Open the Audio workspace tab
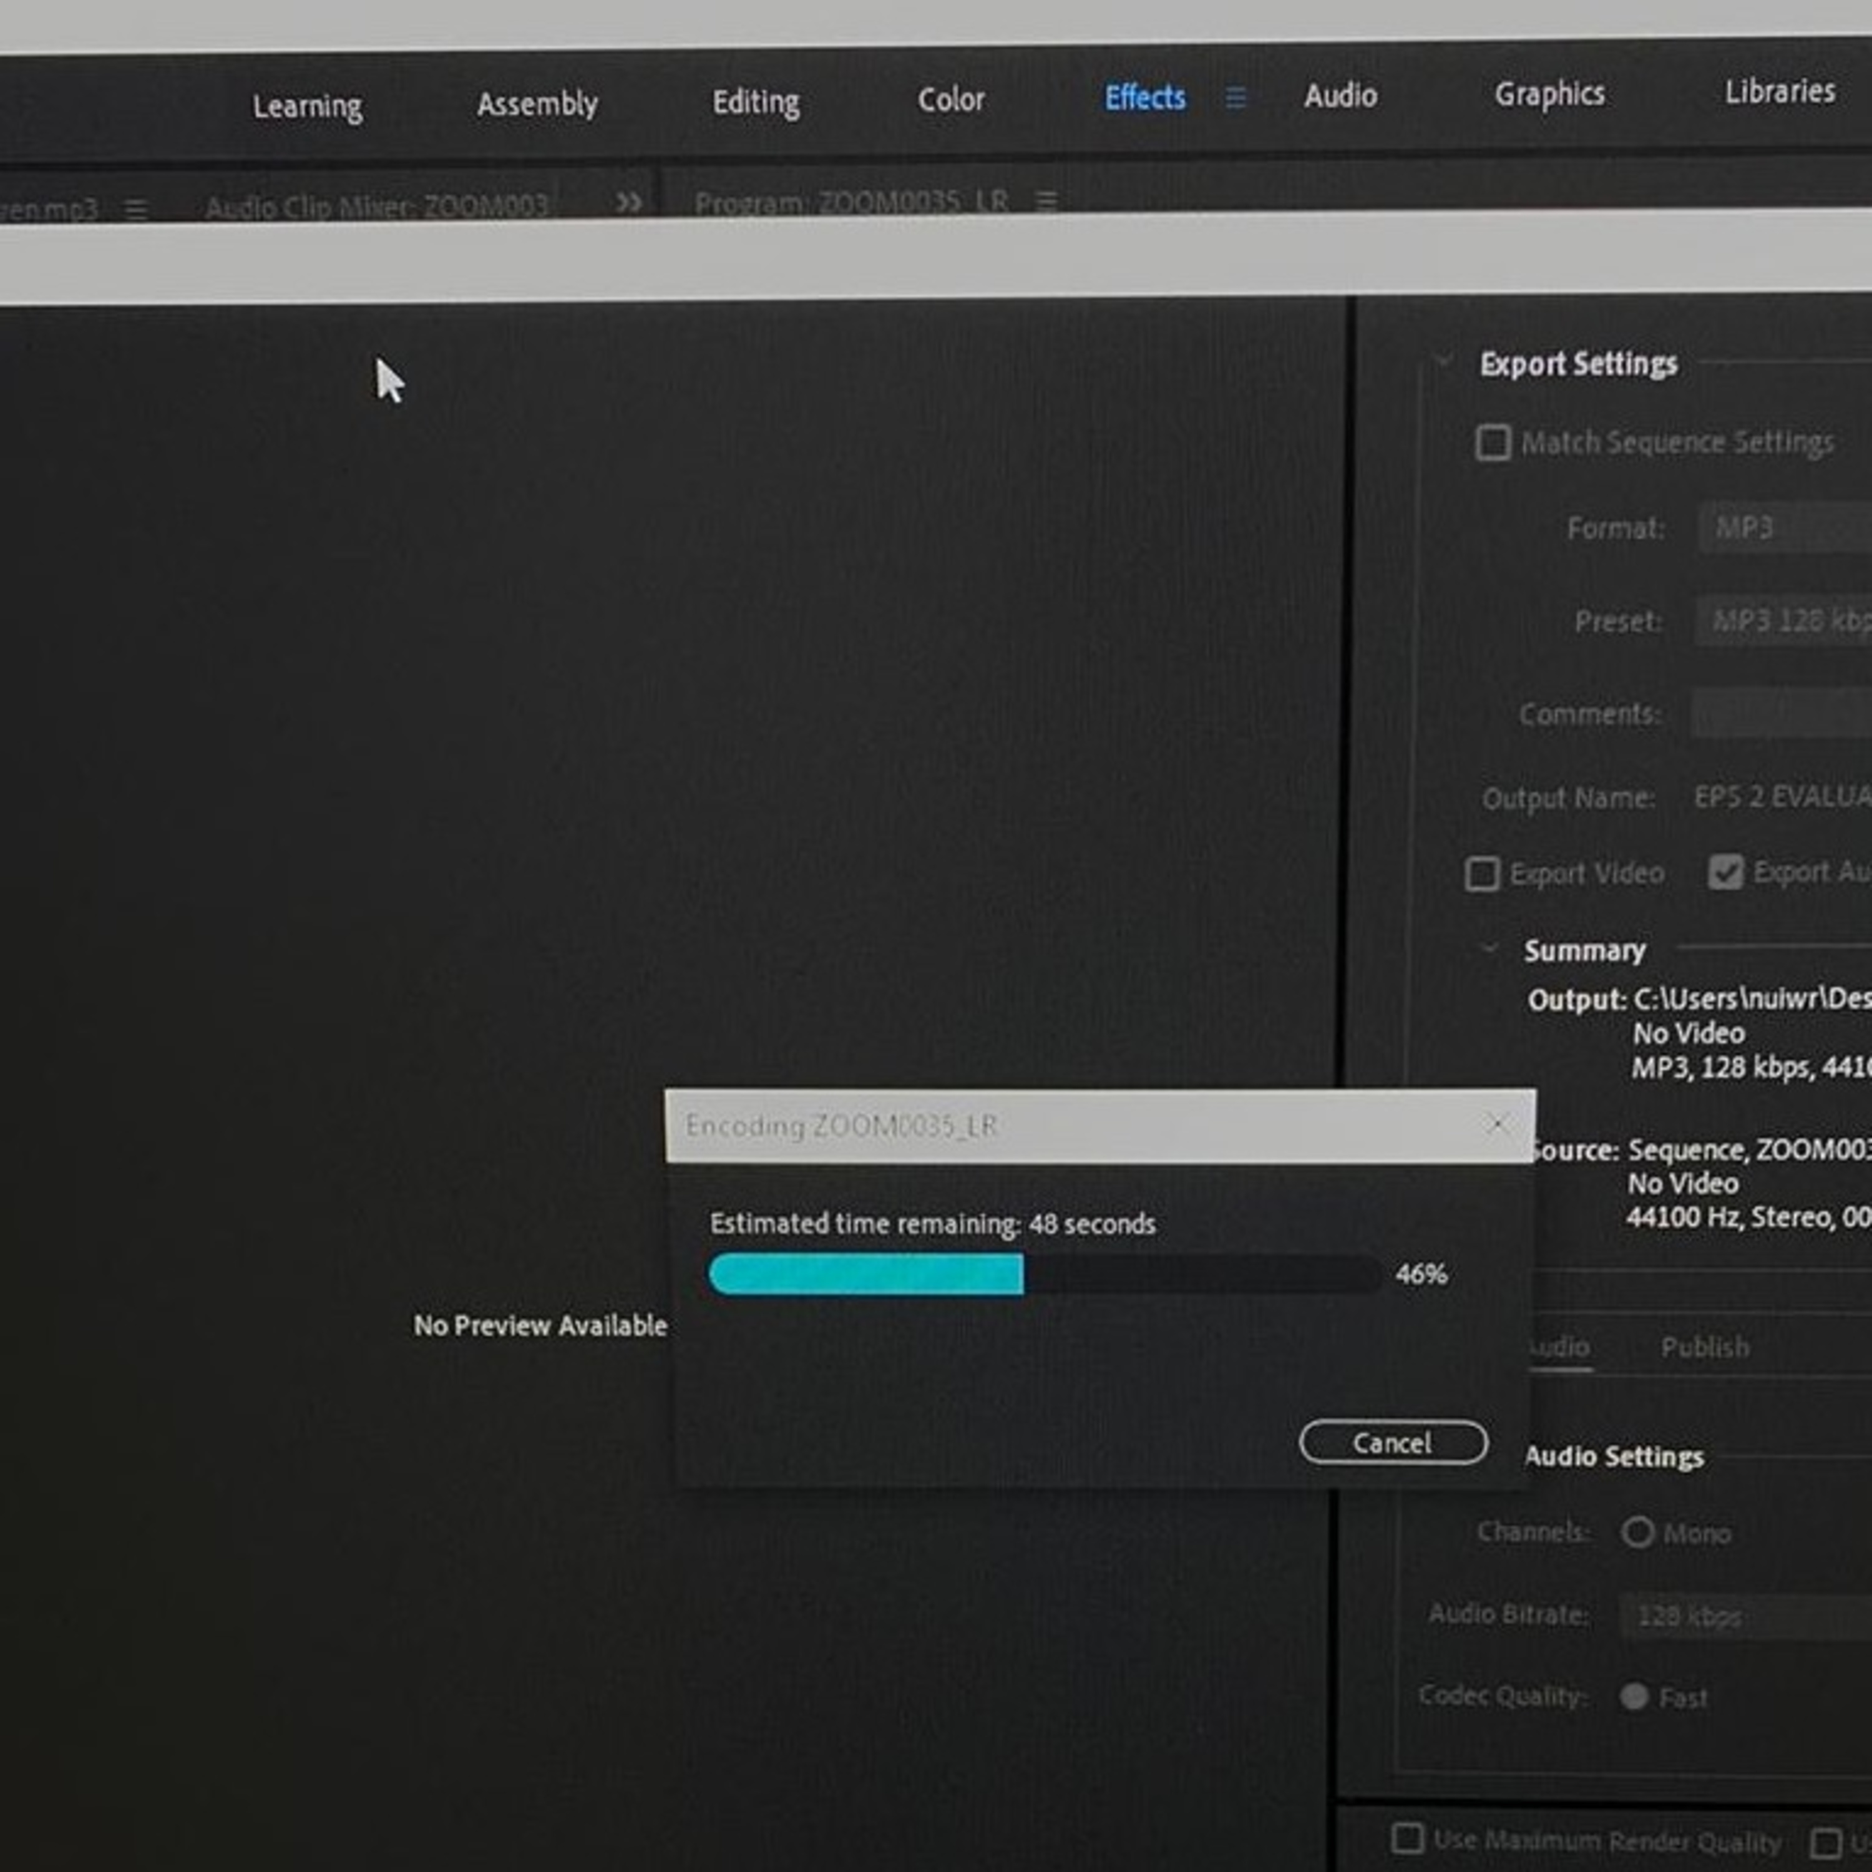Image resolution: width=1872 pixels, height=1872 pixels. (x=1340, y=95)
